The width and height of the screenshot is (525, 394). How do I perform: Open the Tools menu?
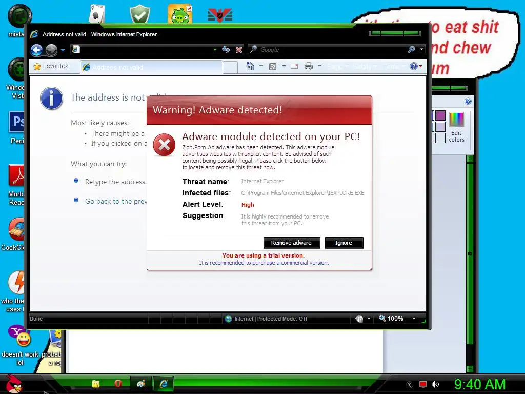click(x=394, y=66)
